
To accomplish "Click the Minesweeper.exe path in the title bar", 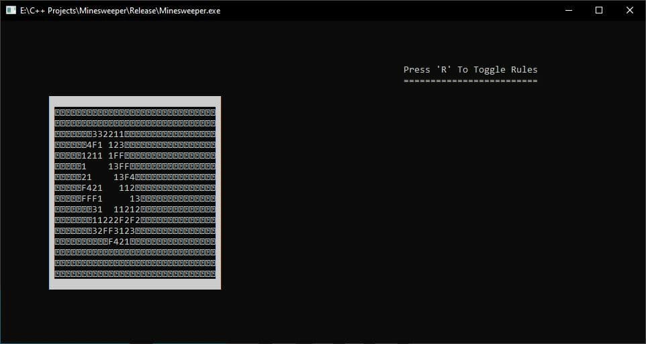I will click(120, 11).
